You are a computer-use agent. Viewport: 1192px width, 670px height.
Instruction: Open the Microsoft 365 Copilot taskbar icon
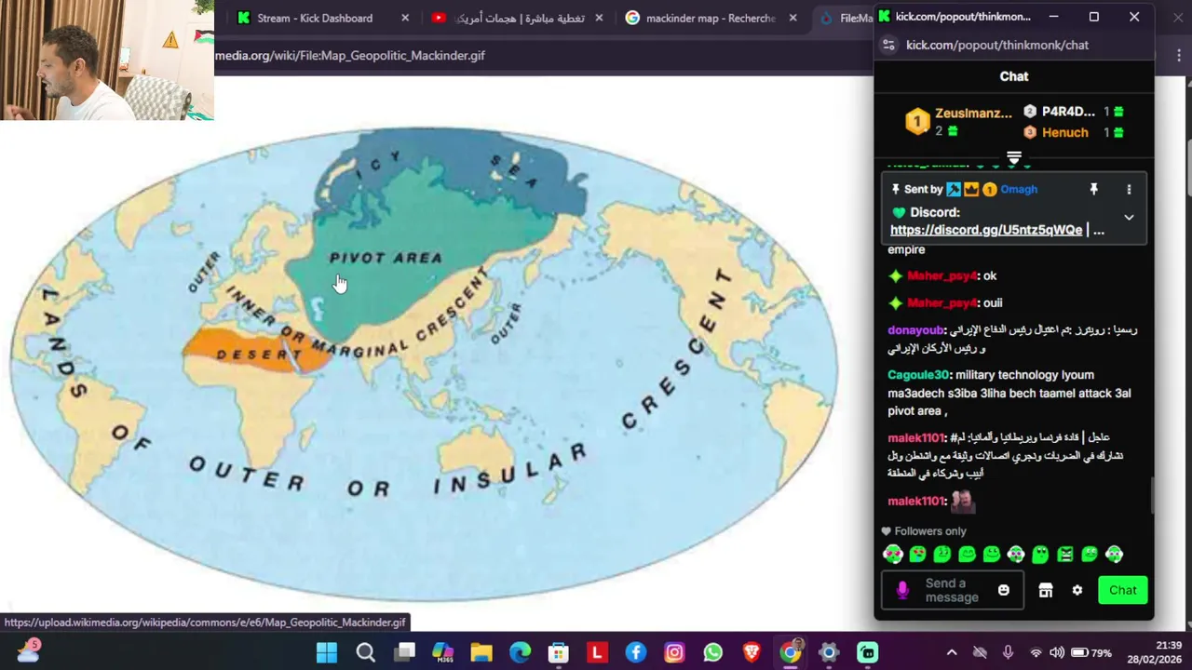(442, 652)
